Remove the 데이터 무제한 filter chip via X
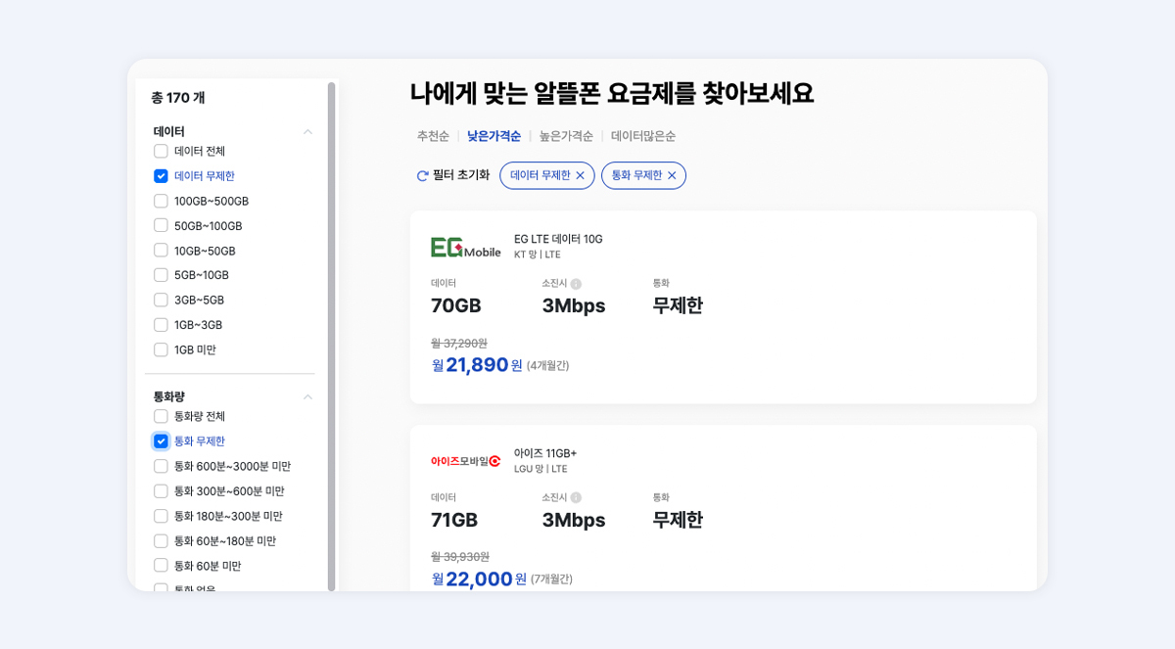The image size is (1175, 649). click(578, 175)
